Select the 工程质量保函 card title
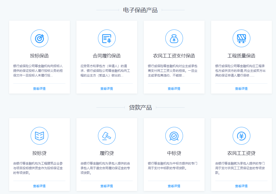 coord(242,56)
